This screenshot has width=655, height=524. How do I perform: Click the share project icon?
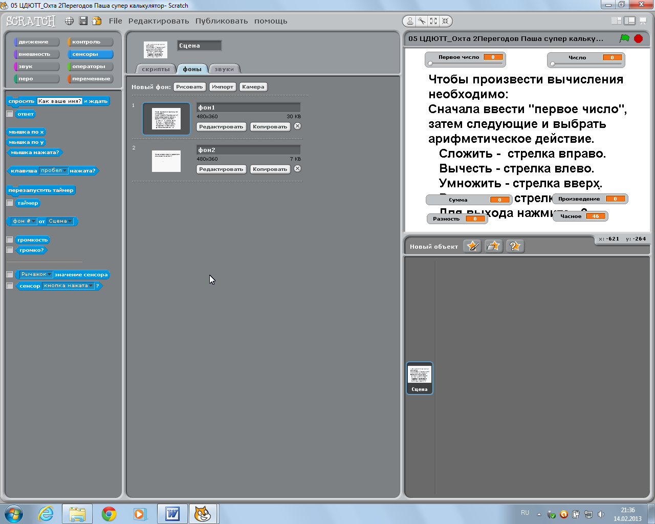(97, 21)
